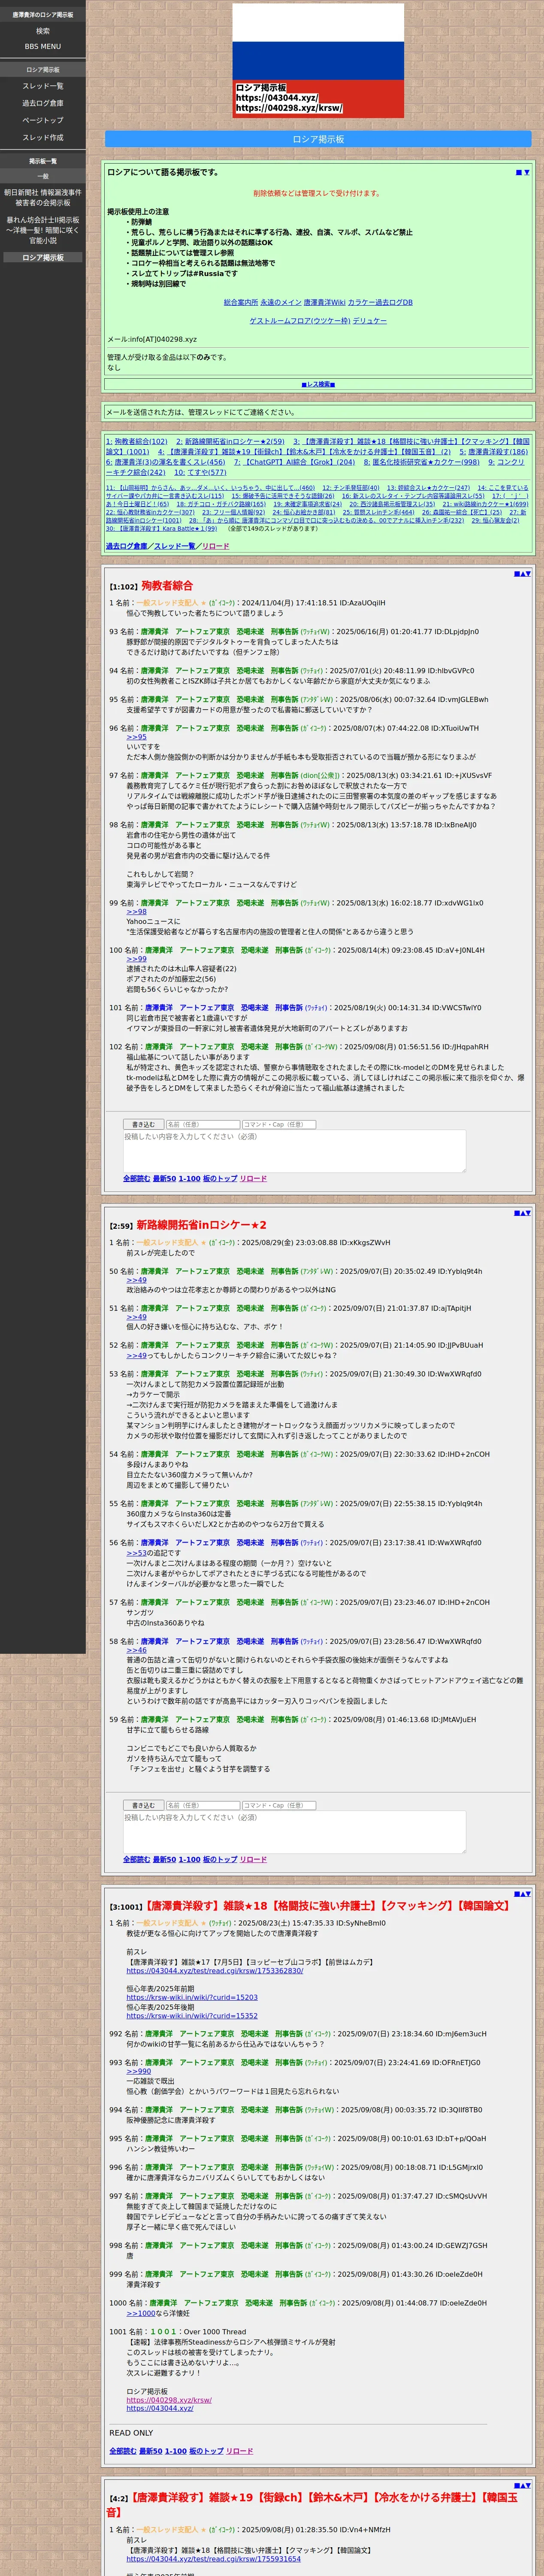Click 全部読む under 雑談★18 thread

click(x=123, y=2451)
